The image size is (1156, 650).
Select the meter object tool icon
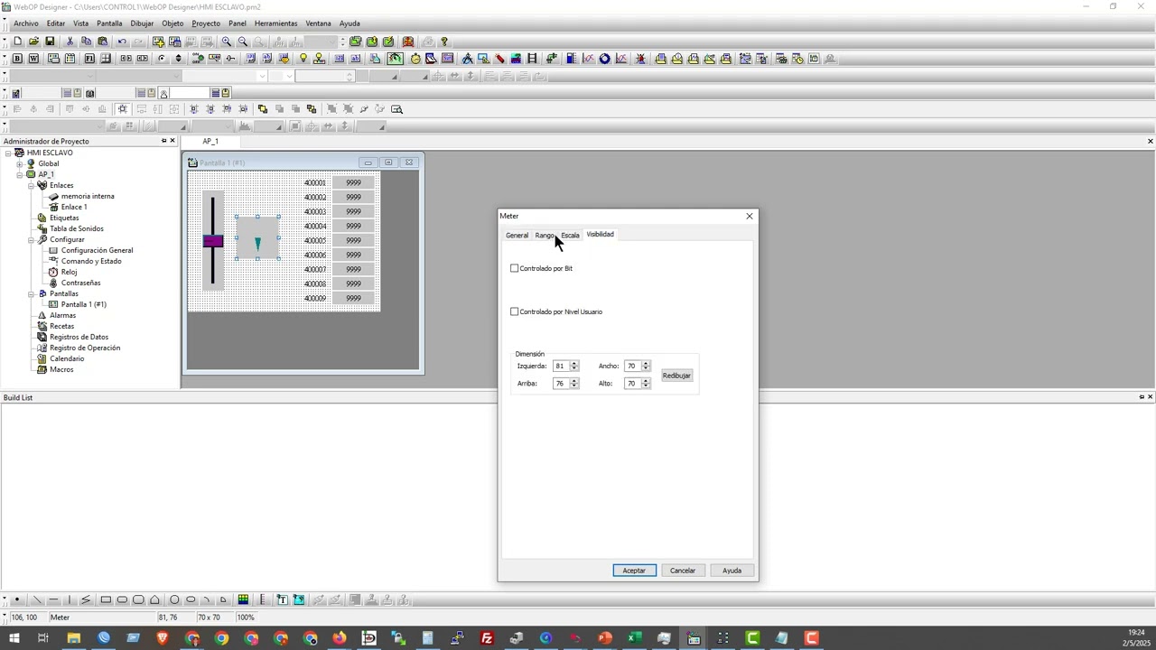coord(396,59)
